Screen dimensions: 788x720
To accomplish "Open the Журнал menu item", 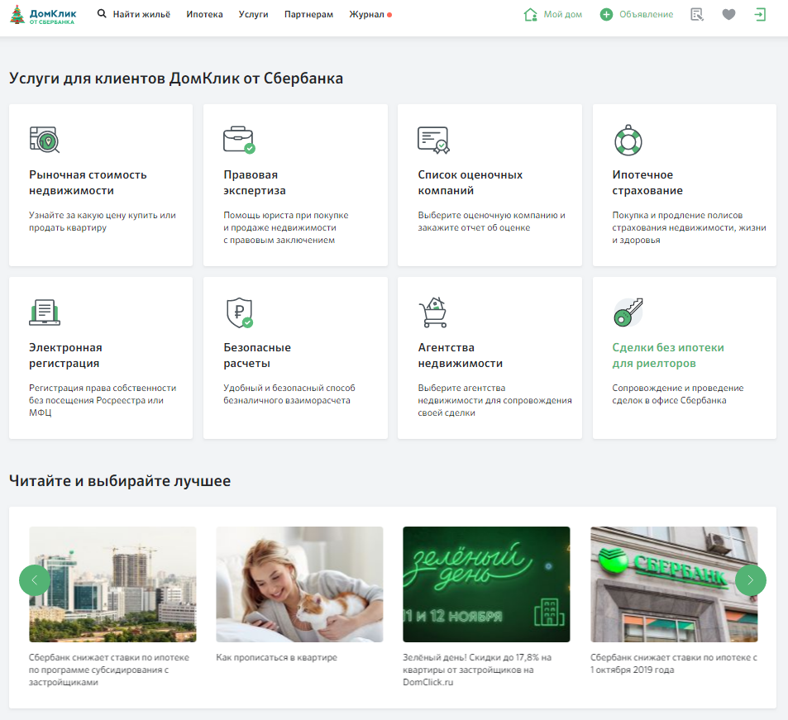I will [366, 15].
